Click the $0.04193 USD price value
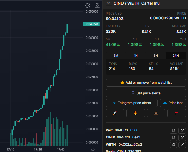Screen dimensions: 188x152 [114, 19]
